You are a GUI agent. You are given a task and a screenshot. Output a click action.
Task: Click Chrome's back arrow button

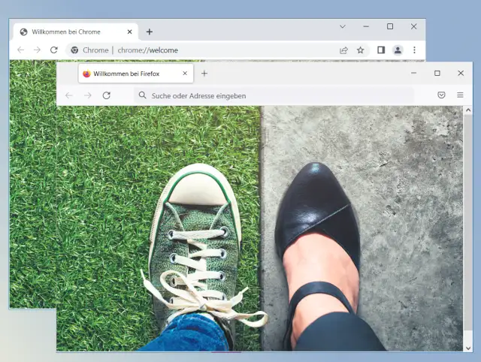point(20,50)
